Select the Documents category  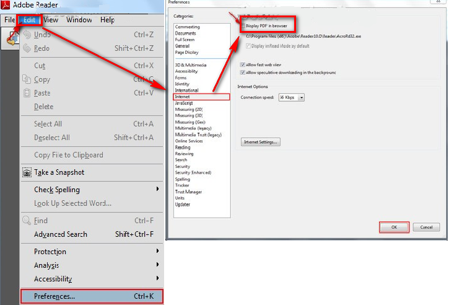tap(185, 33)
